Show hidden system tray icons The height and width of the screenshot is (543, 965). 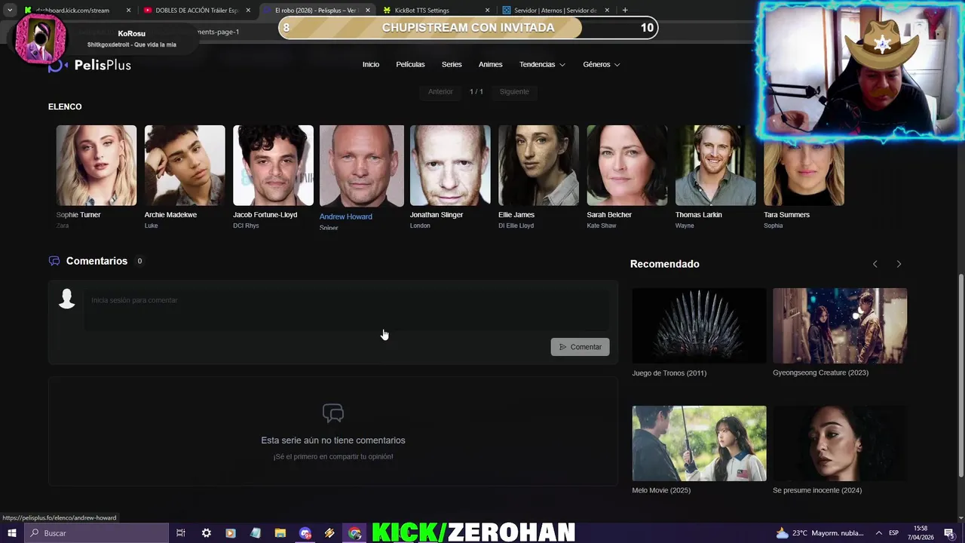click(878, 533)
